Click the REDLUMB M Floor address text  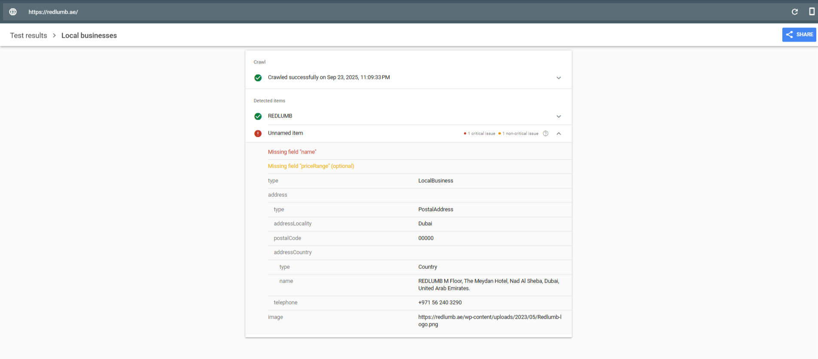(489, 285)
